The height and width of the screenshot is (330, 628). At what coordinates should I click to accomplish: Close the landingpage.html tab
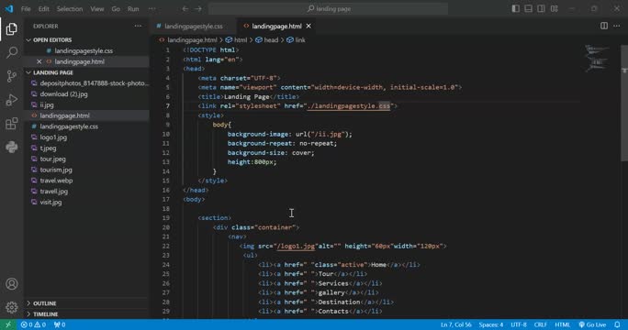tap(308, 26)
